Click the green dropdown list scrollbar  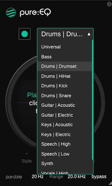(x=93, y=100)
